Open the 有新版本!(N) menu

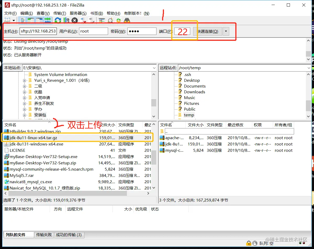pyautogui.click(x=137, y=13)
